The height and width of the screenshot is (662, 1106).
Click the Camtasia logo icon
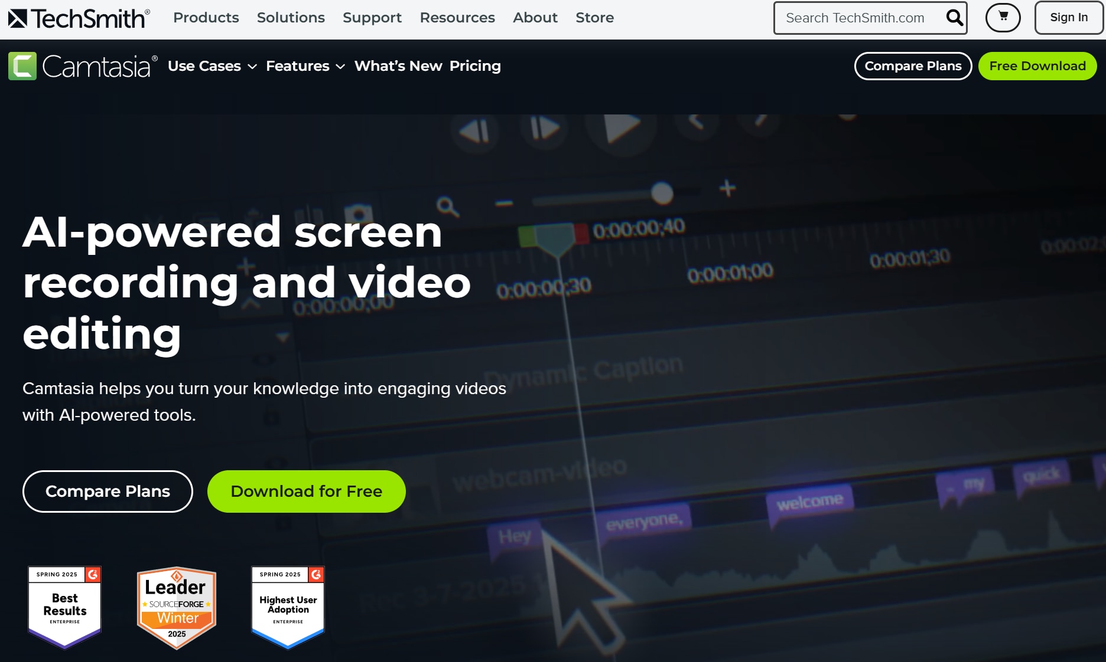coord(22,66)
